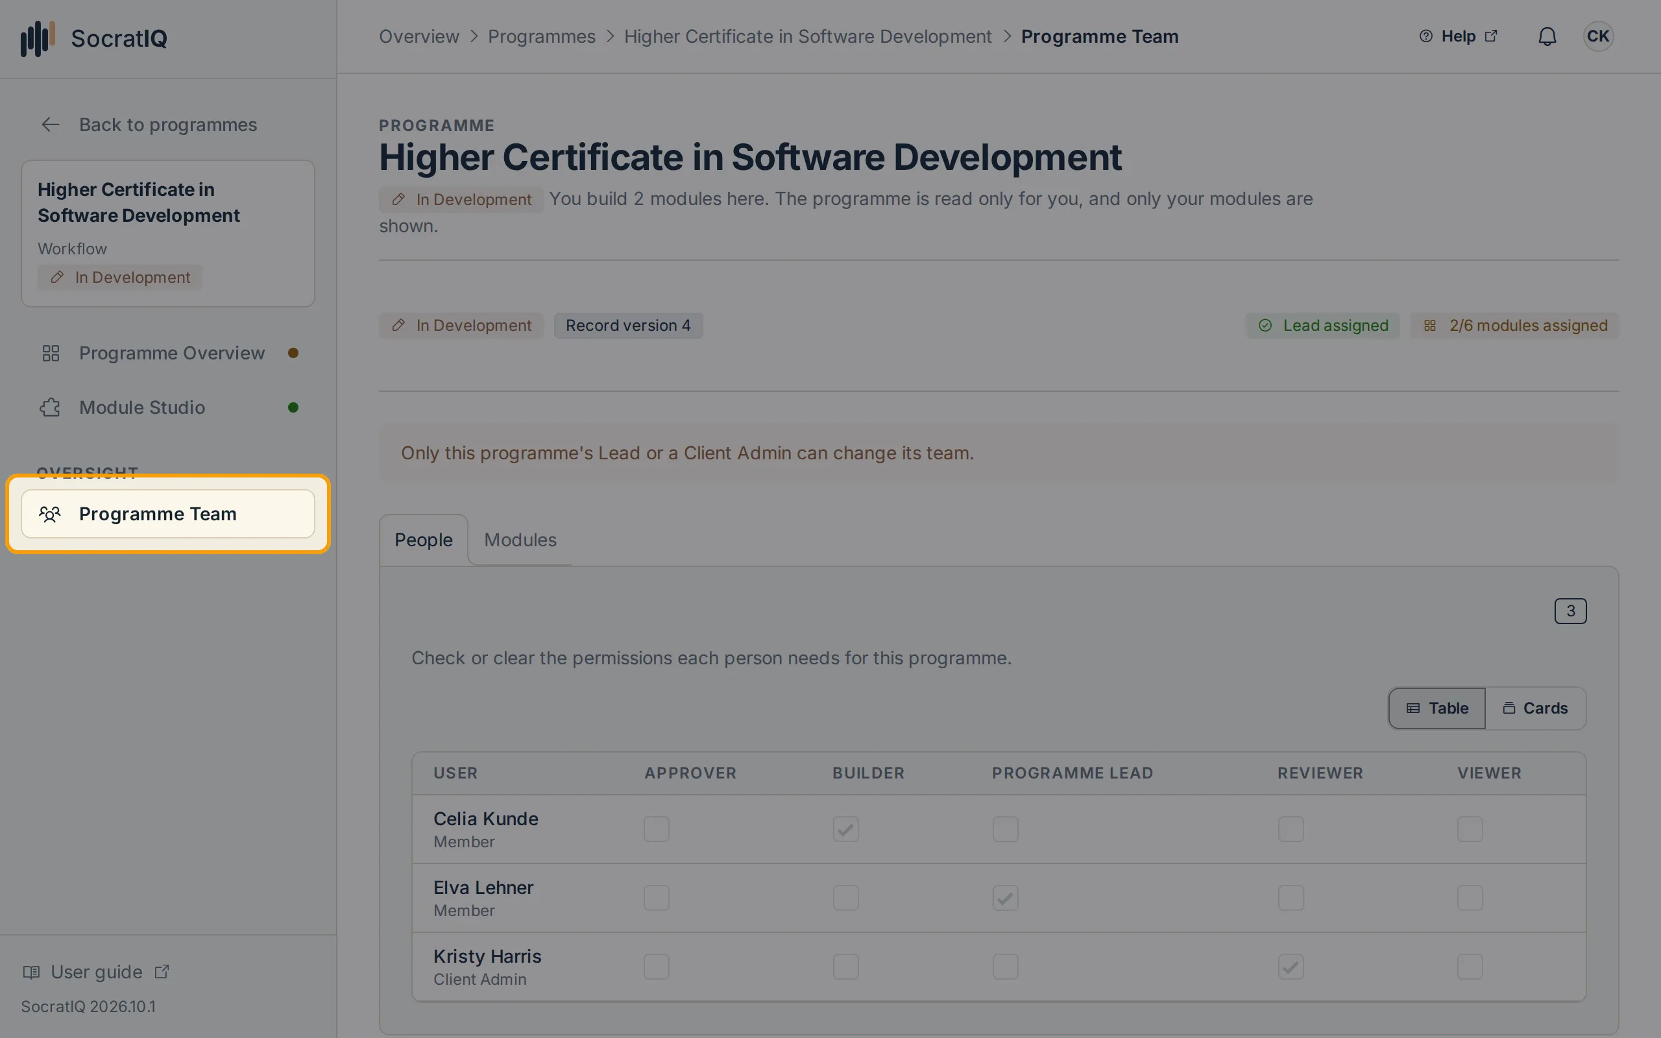This screenshot has width=1661, height=1038.
Task: Select the People tab
Action: [x=424, y=540]
